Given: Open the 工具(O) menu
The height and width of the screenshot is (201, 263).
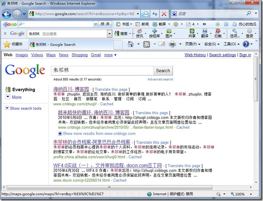Looking at the screenshot, I should pos(232,44).
